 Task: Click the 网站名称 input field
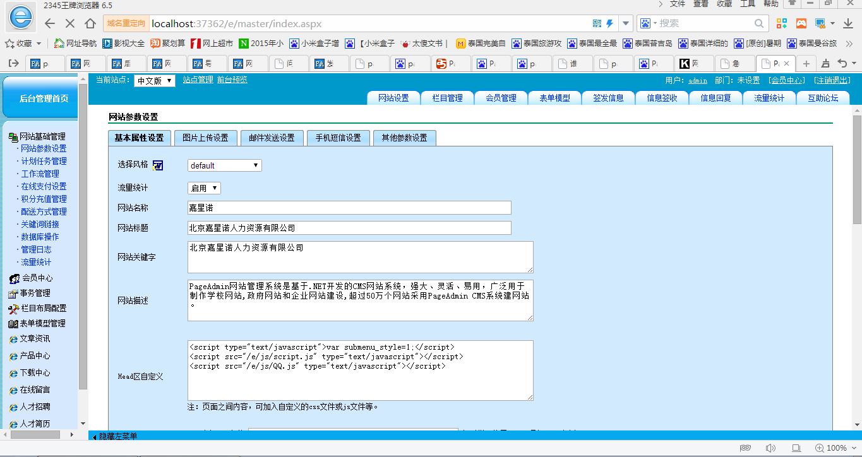tap(349, 208)
